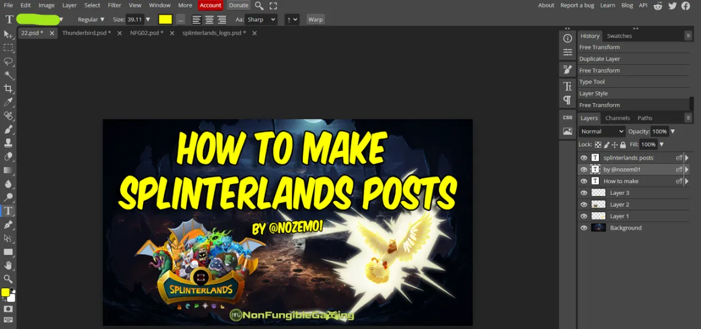The width and height of the screenshot is (701, 329).
Task: Select the Eyedropper tool
Action: (x=8, y=102)
